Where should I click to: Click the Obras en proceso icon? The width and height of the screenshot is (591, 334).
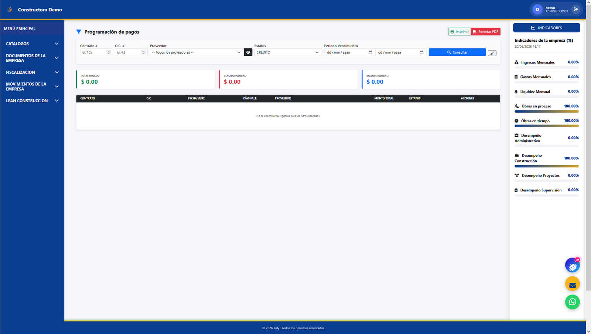click(x=517, y=106)
